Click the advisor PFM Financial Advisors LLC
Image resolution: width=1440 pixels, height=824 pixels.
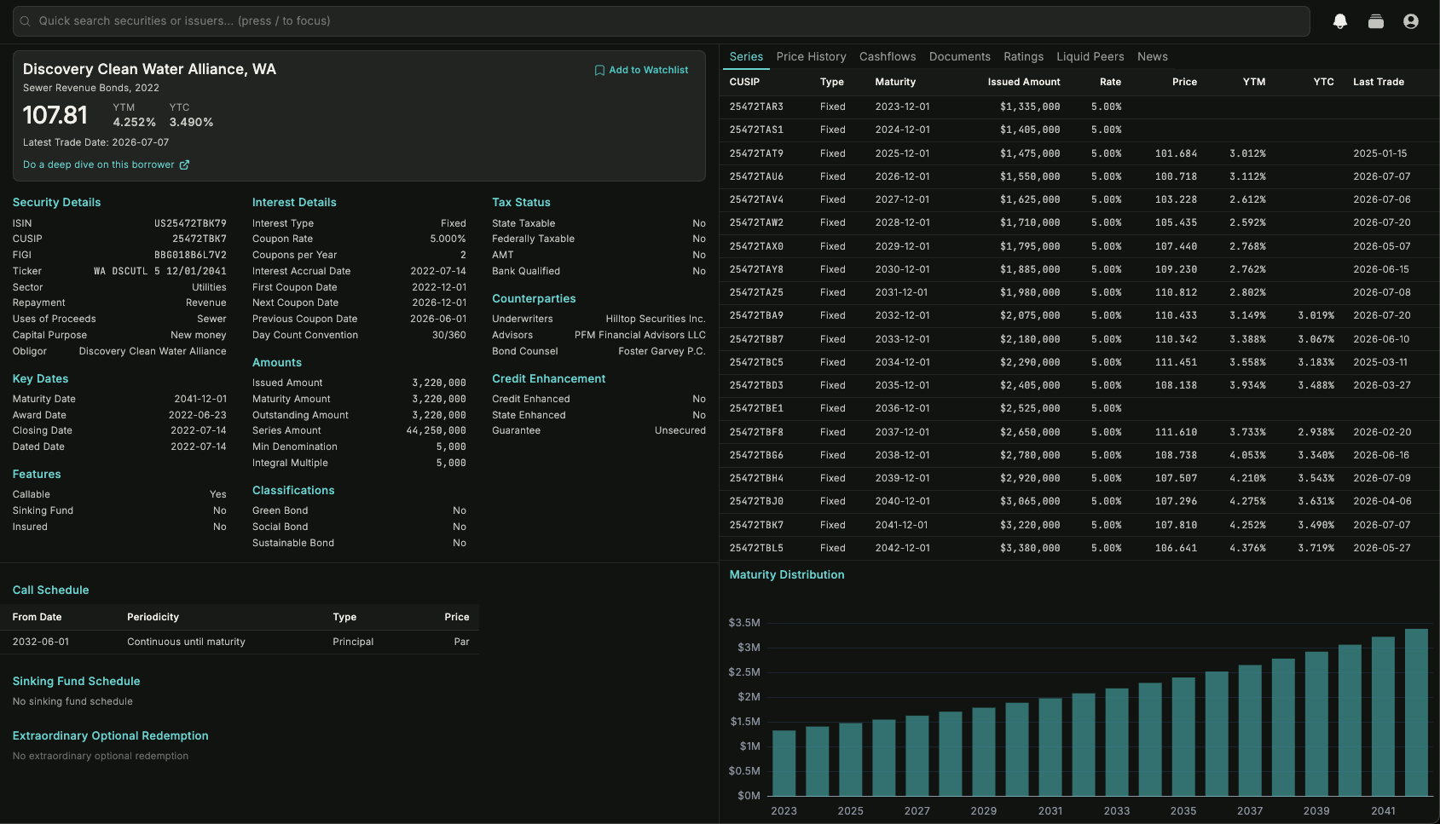[640, 335]
